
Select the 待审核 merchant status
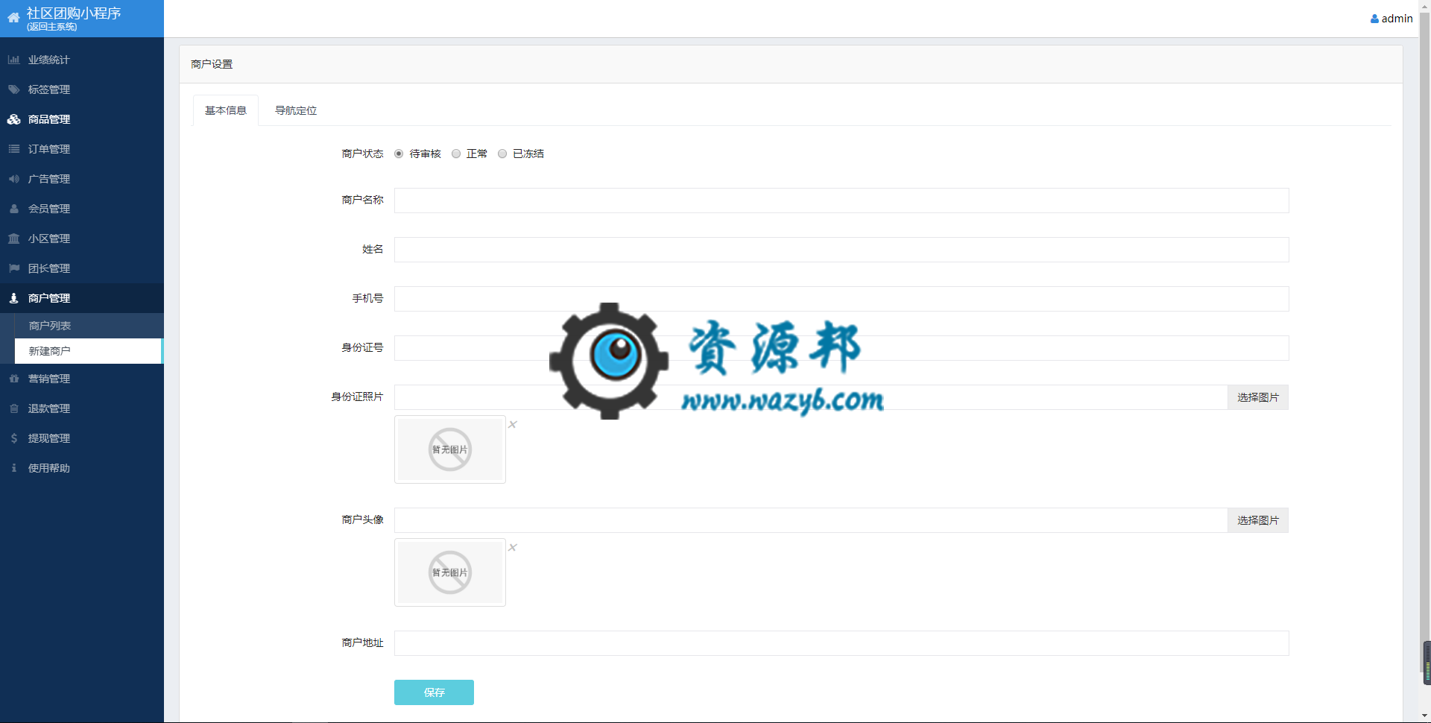coord(399,154)
